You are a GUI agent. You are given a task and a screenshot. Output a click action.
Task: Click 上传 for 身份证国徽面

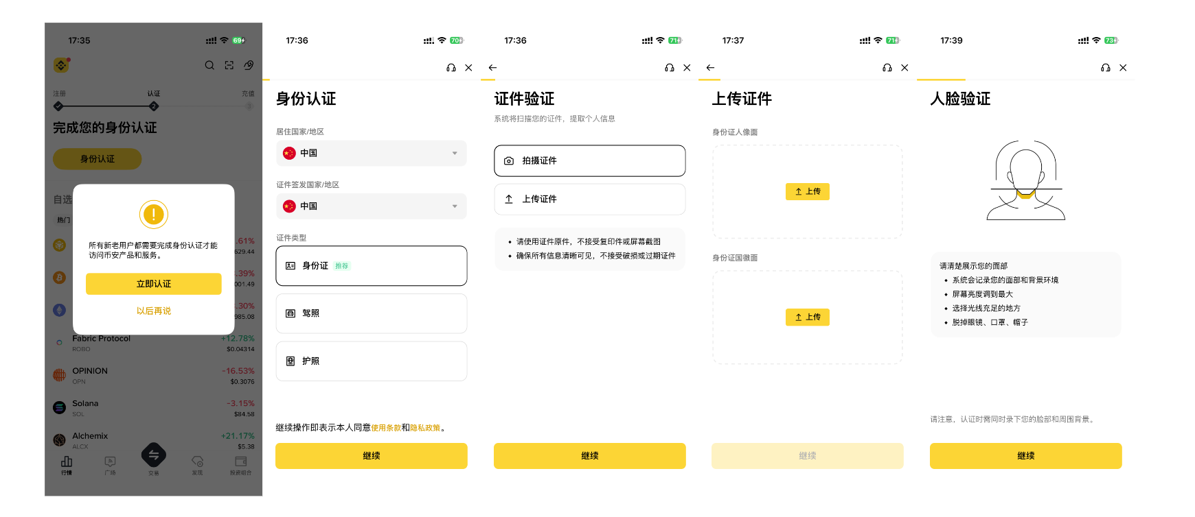point(808,317)
